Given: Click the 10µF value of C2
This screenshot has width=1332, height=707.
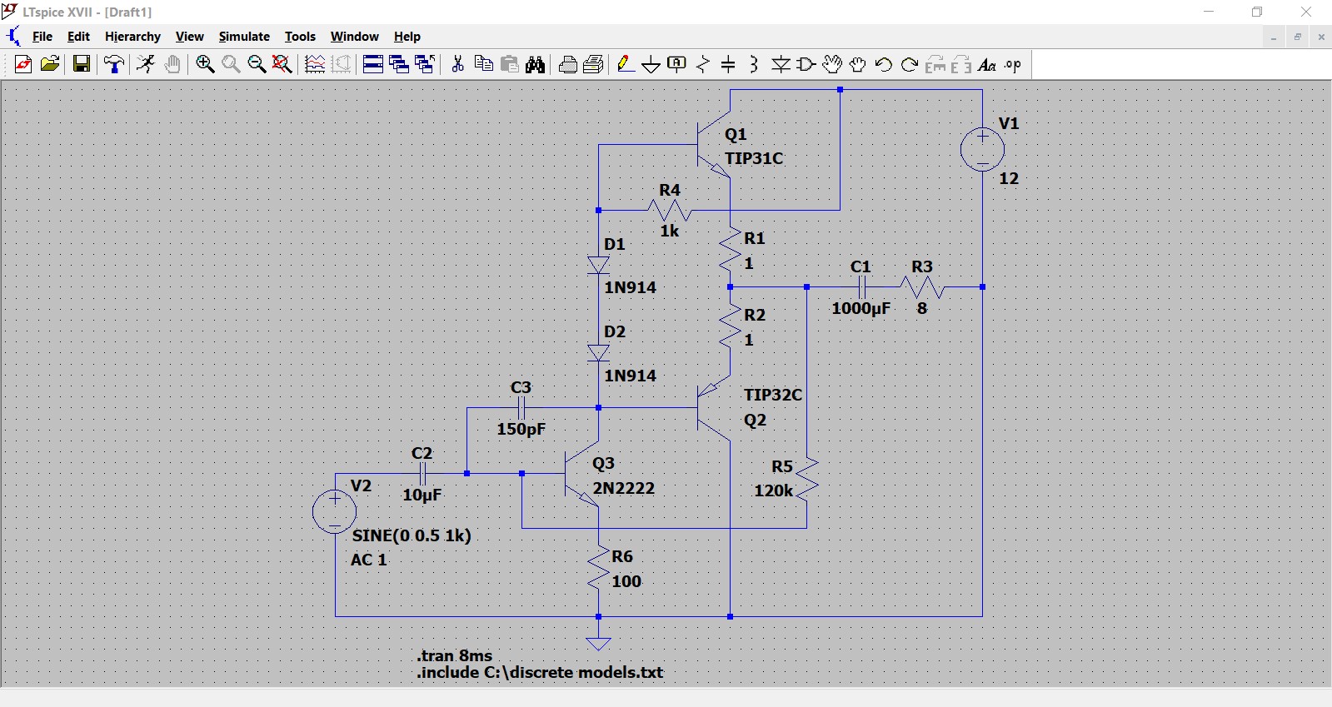Looking at the screenshot, I should pos(422,495).
